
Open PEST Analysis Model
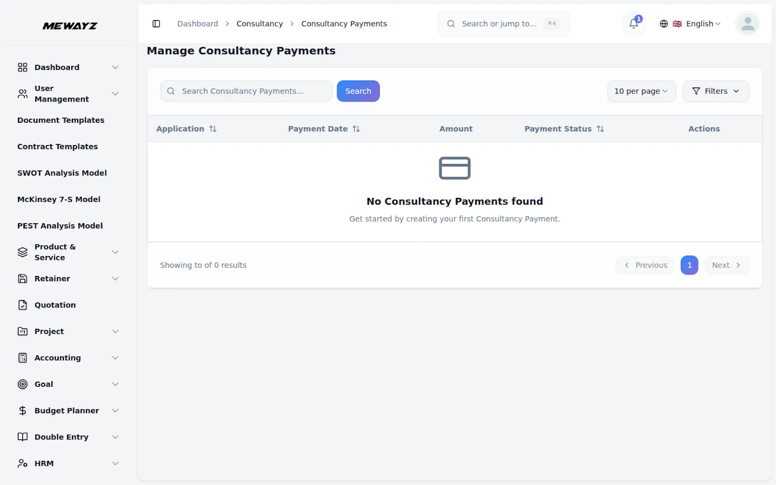pyautogui.click(x=60, y=226)
